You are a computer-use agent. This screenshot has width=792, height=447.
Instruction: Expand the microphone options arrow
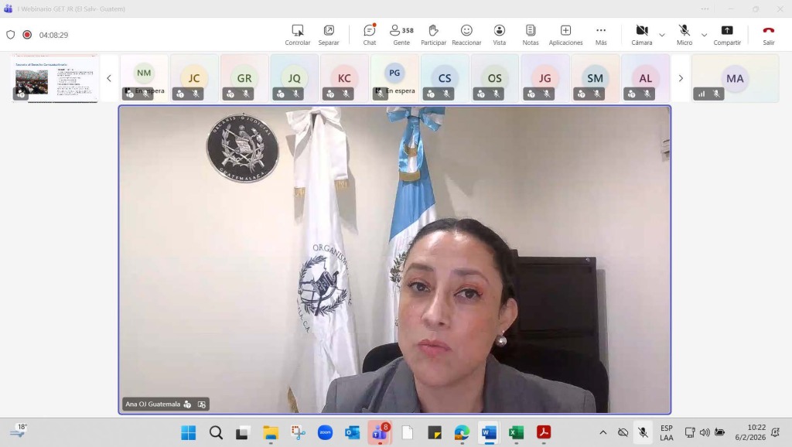(x=704, y=35)
